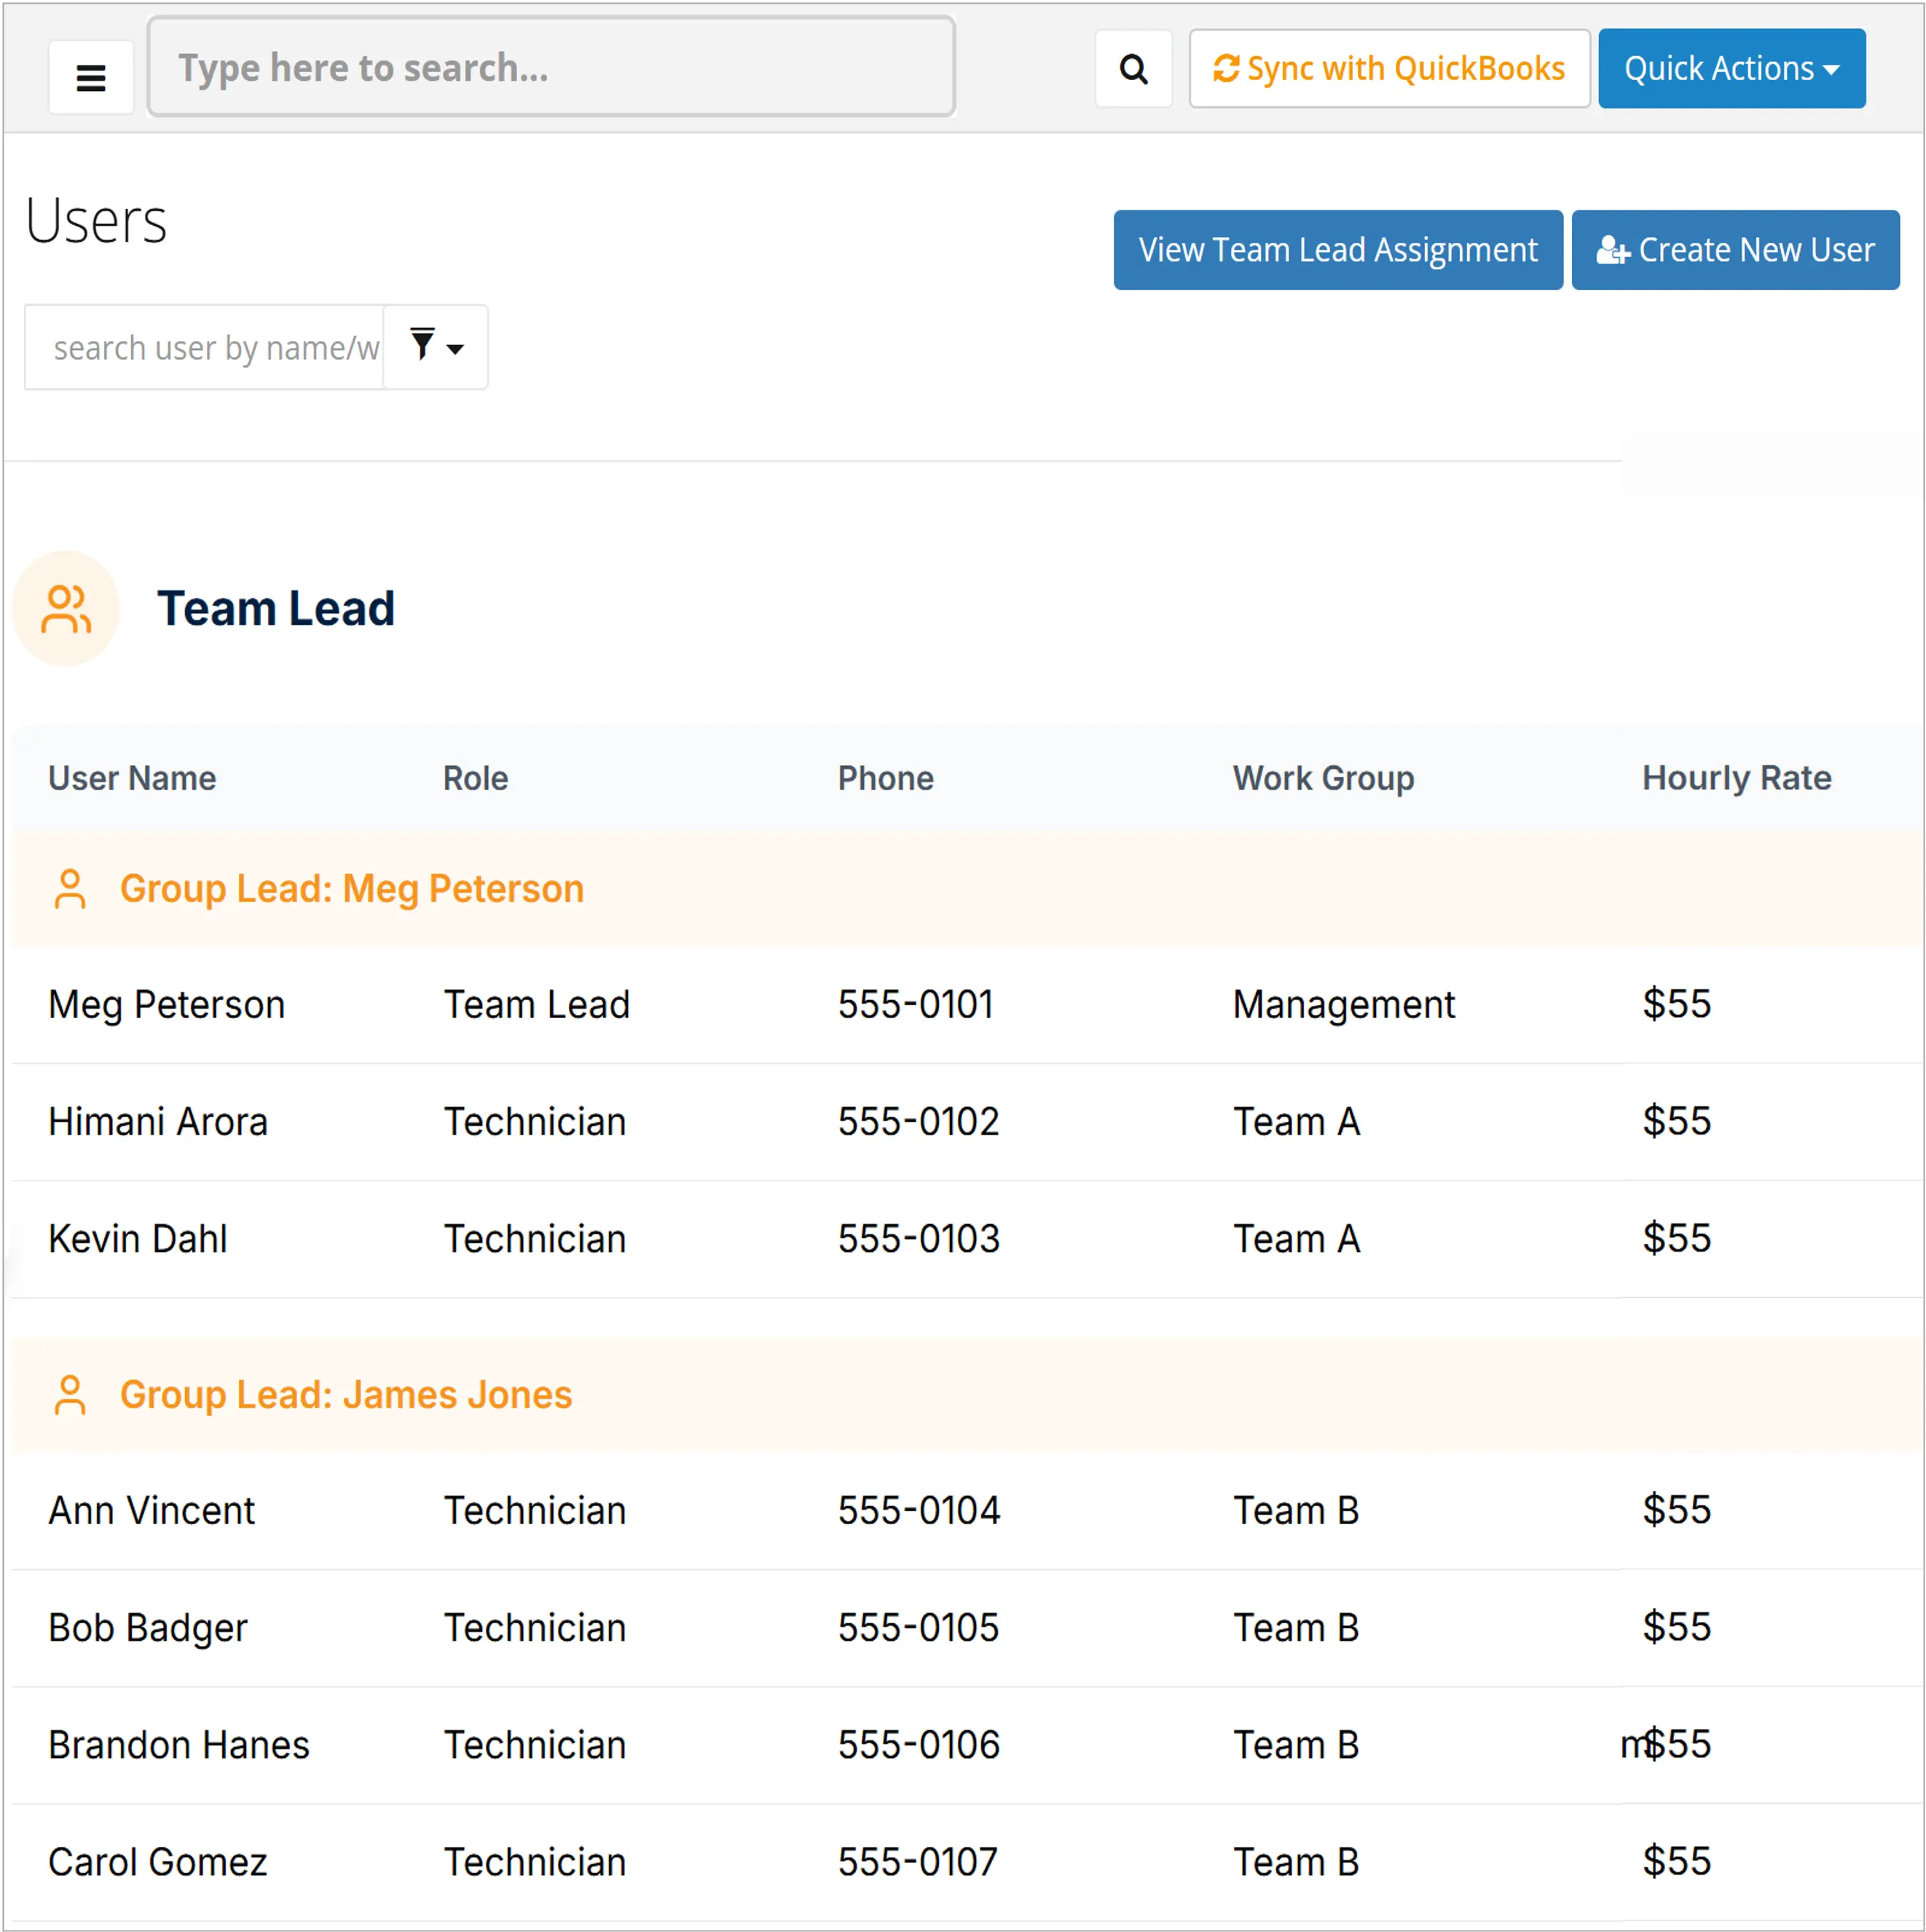Viewport: 1926px width, 1932px height.
Task: Open user Carol Gomez
Action: click(x=158, y=1861)
